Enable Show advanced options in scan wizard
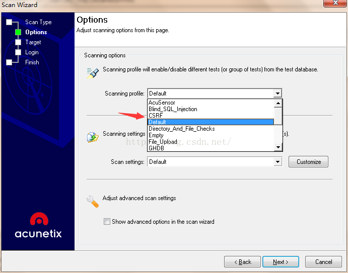Screen dimensions: 348x273 click(x=107, y=221)
